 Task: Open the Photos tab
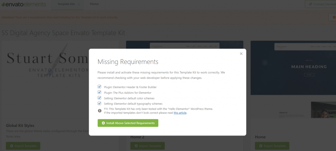[94, 4]
